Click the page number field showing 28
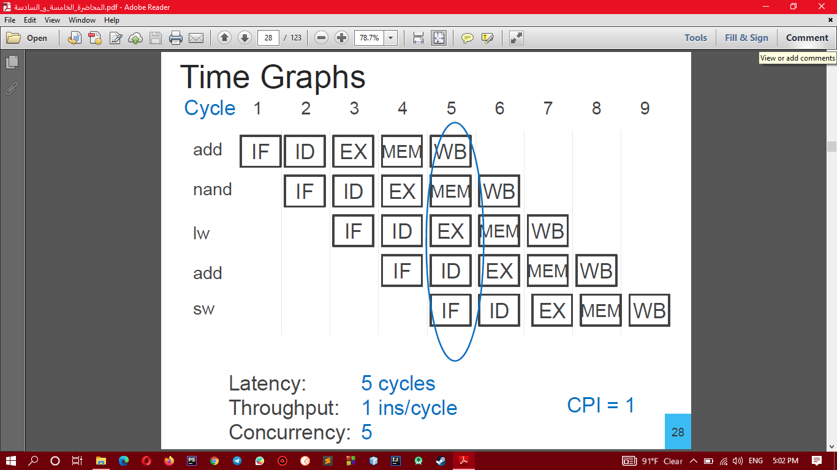This screenshot has height=470, width=837. pos(268,38)
